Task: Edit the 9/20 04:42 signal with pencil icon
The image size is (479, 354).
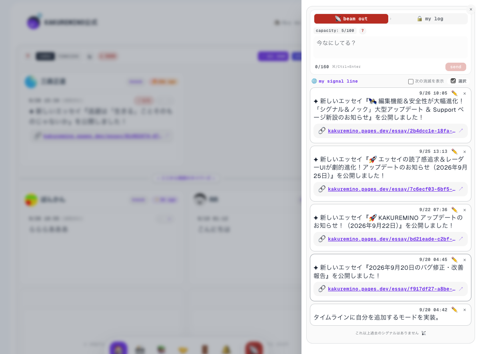Action: [x=454, y=310]
